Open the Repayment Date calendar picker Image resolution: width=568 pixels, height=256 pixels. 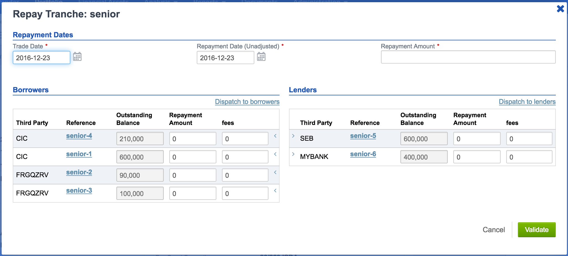point(261,57)
